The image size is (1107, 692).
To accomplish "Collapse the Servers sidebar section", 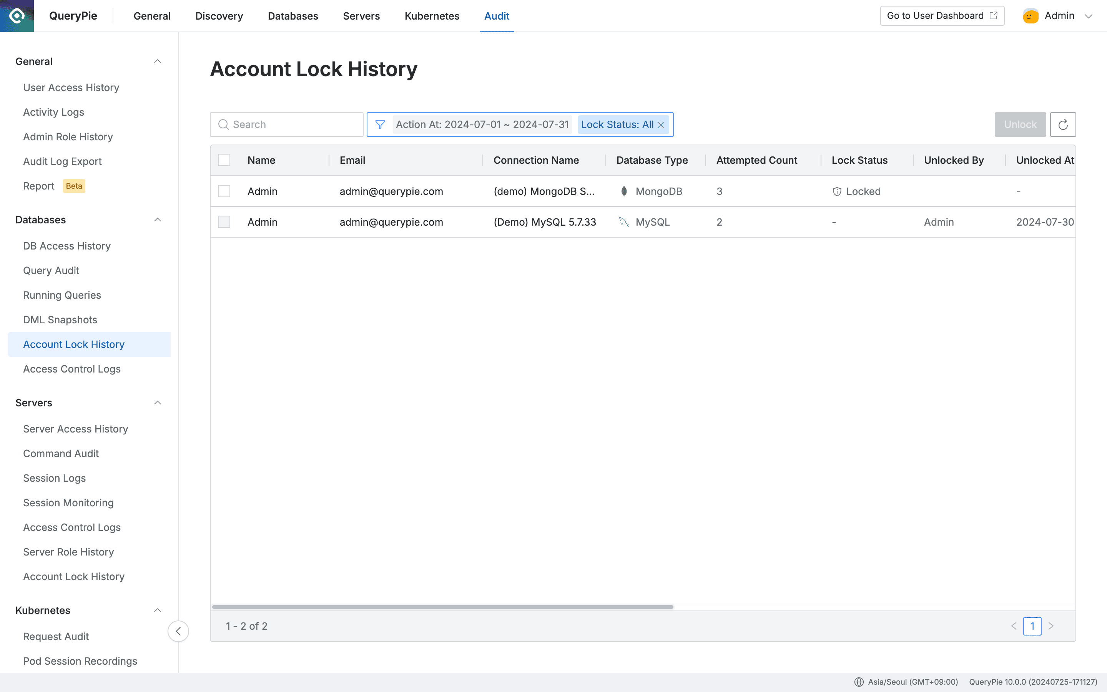I will pos(157,403).
